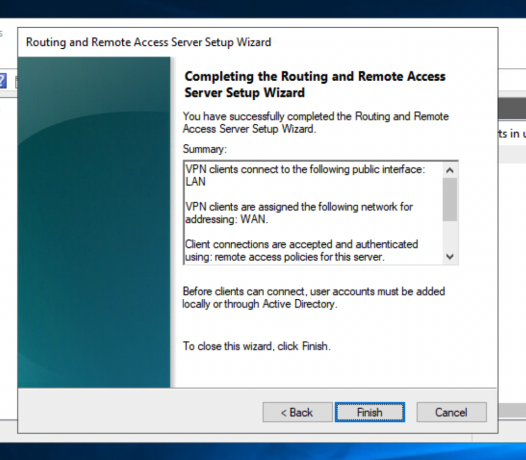Click the line reading 'To close this wizard, click Finish'
Viewport: 526px width, 460px height.
(256, 346)
